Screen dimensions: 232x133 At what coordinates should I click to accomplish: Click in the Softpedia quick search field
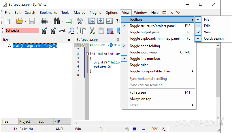click(x=22, y=30)
